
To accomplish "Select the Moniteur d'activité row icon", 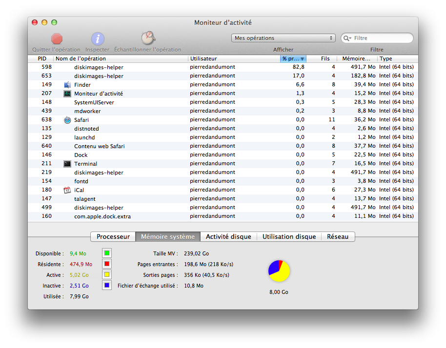I will pyautogui.click(x=67, y=94).
